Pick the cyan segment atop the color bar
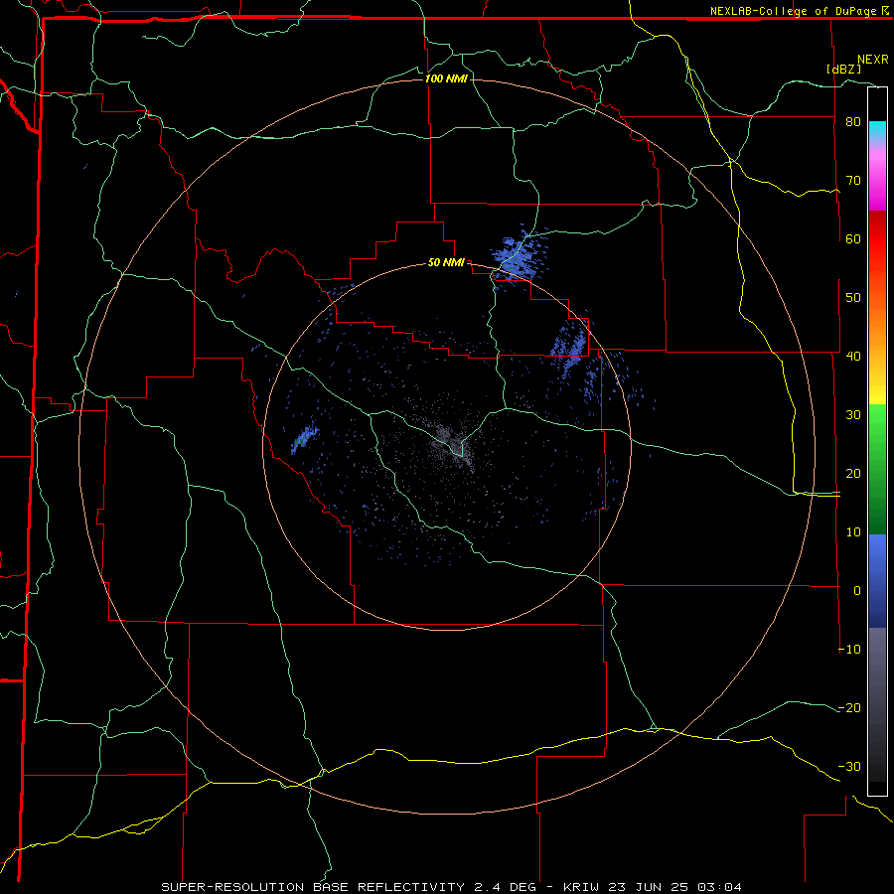 coord(877,130)
